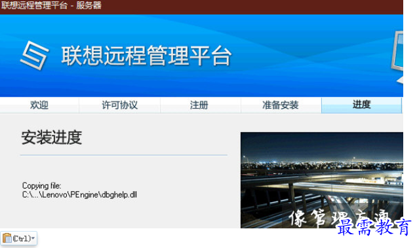Select the 许可协议 step tab

120,105
